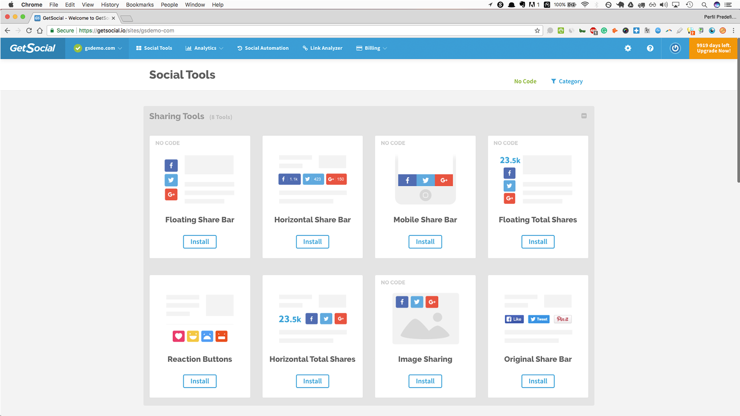The image size is (740, 416).
Task: Open a new browser tab
Action: [127, 18]
